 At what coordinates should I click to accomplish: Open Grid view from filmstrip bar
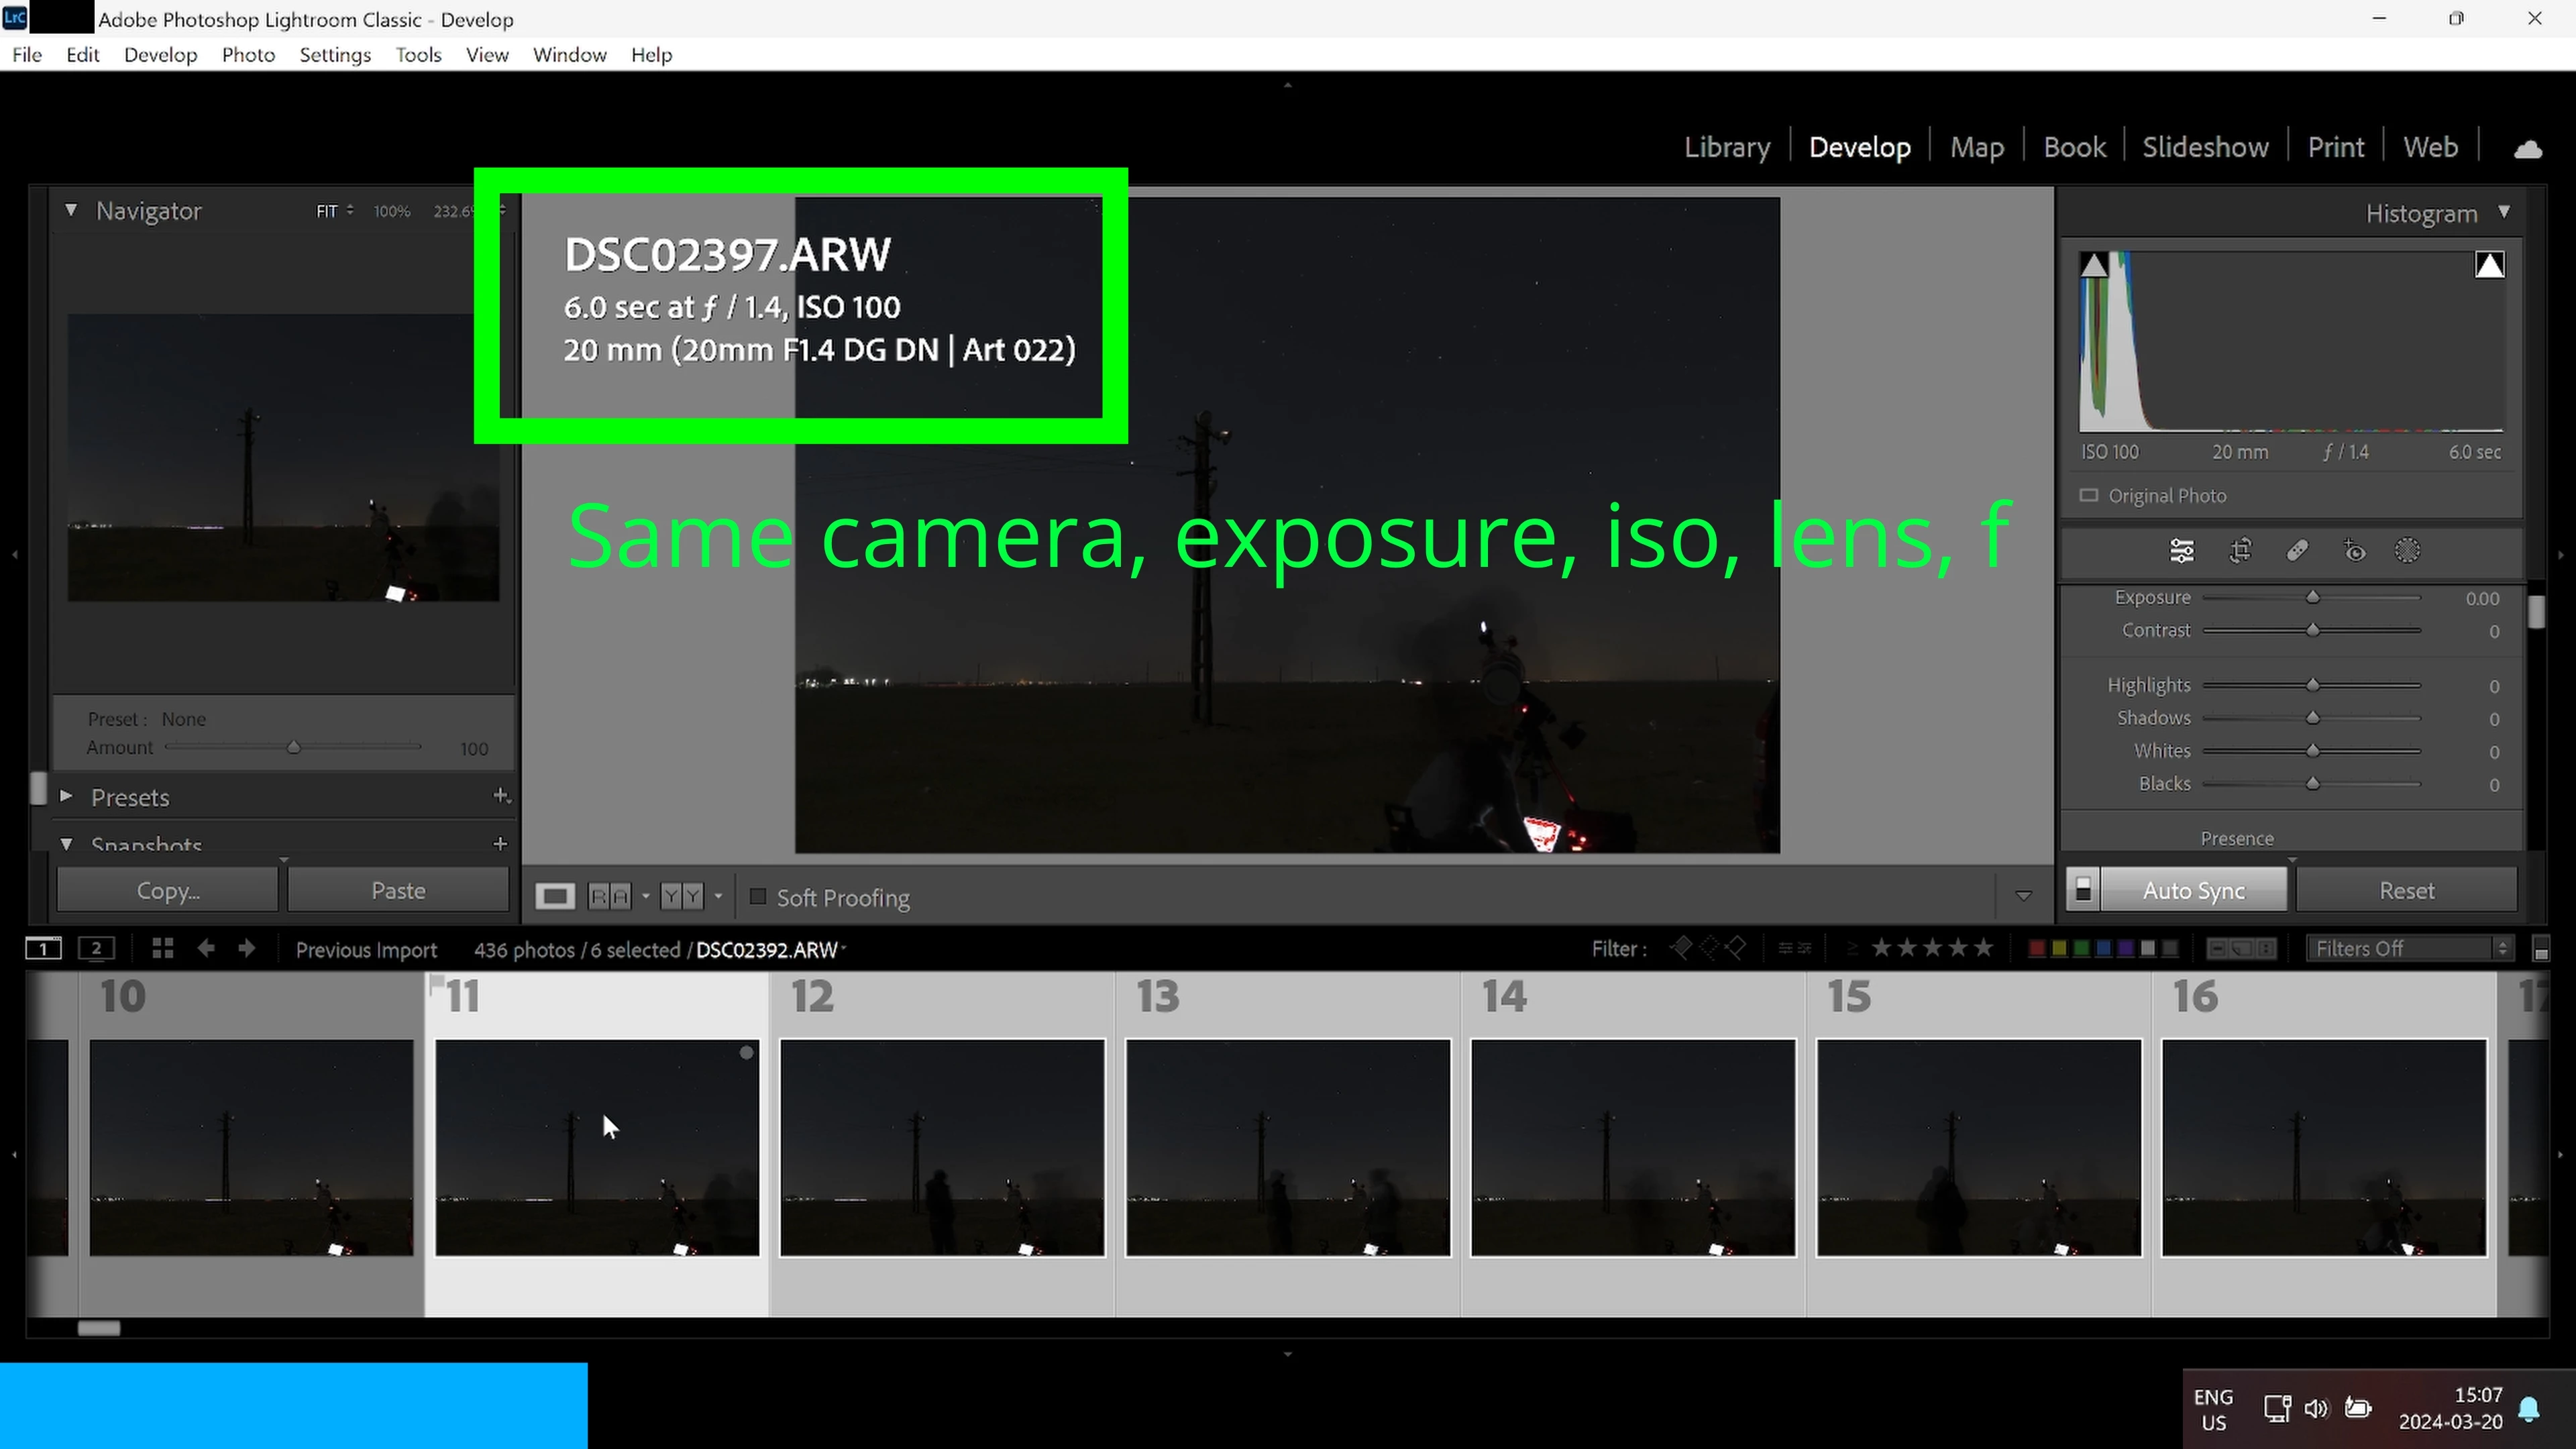(162, 949)
